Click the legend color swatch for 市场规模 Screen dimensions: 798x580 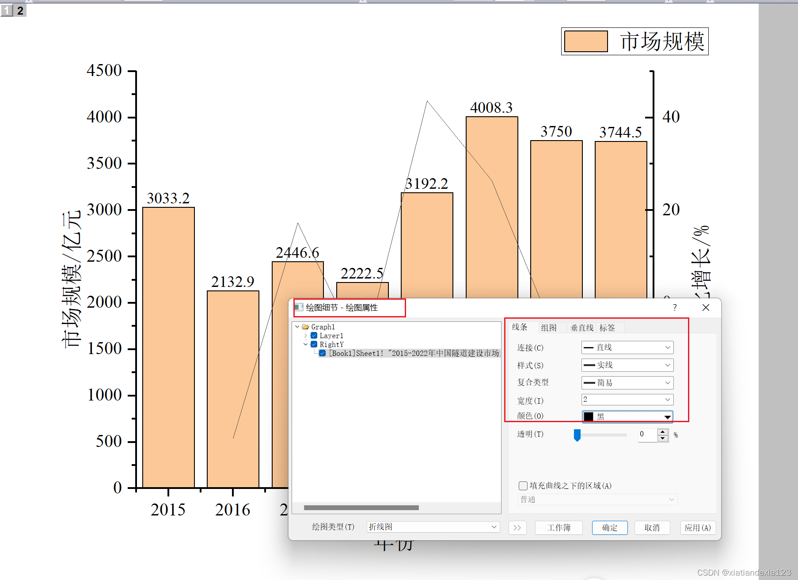586,42
